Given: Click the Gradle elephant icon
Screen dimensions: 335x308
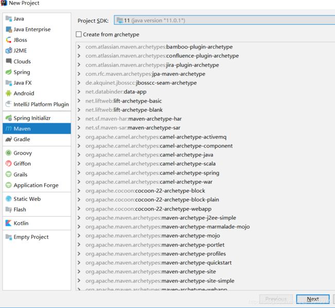Looking at the screenshot, I should (x=9, y=139).
